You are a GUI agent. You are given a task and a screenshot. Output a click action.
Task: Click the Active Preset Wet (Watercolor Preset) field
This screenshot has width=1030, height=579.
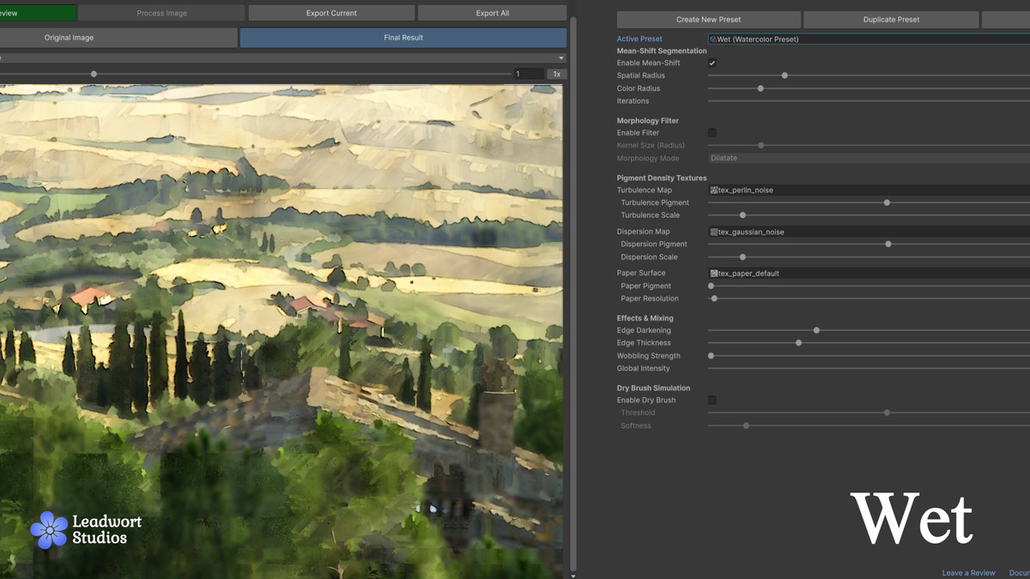click(x=869, y=39)
